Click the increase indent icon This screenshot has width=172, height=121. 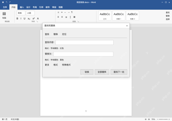[69, 12]
